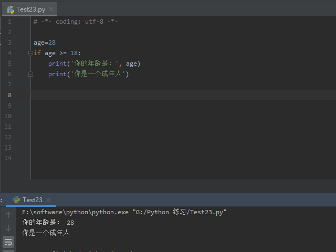Click line number 3 in the gutter
Image resolution: width=336 pixels, height=252 pixels.
click(x=9, y=43)
